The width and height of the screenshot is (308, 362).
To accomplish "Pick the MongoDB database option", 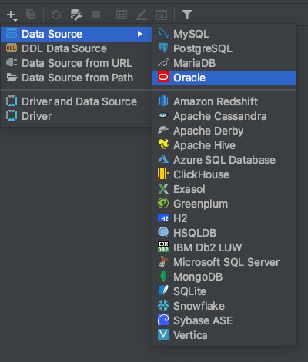I will click(x=224, y=277).
